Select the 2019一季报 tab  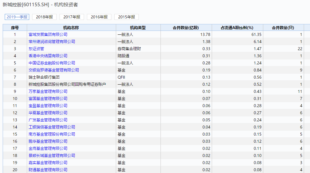pyautogui.click(x=17, y=17)
